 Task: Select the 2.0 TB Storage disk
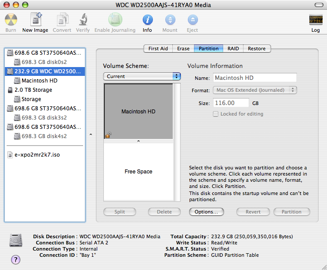45,90
